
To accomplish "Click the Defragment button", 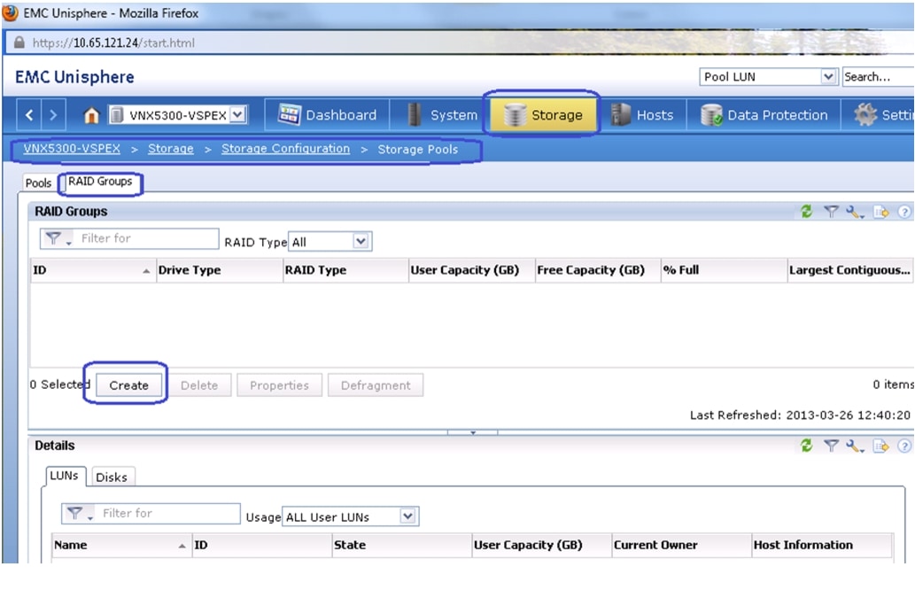I will [376, 385].
